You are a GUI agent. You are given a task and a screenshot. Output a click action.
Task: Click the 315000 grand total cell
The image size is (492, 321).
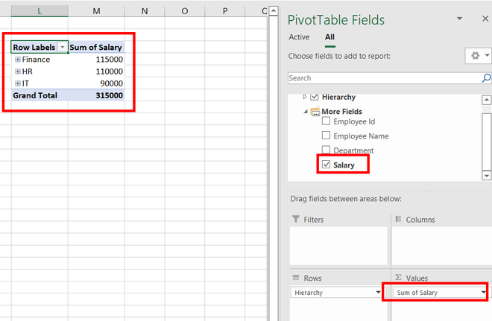coord(96,95)
